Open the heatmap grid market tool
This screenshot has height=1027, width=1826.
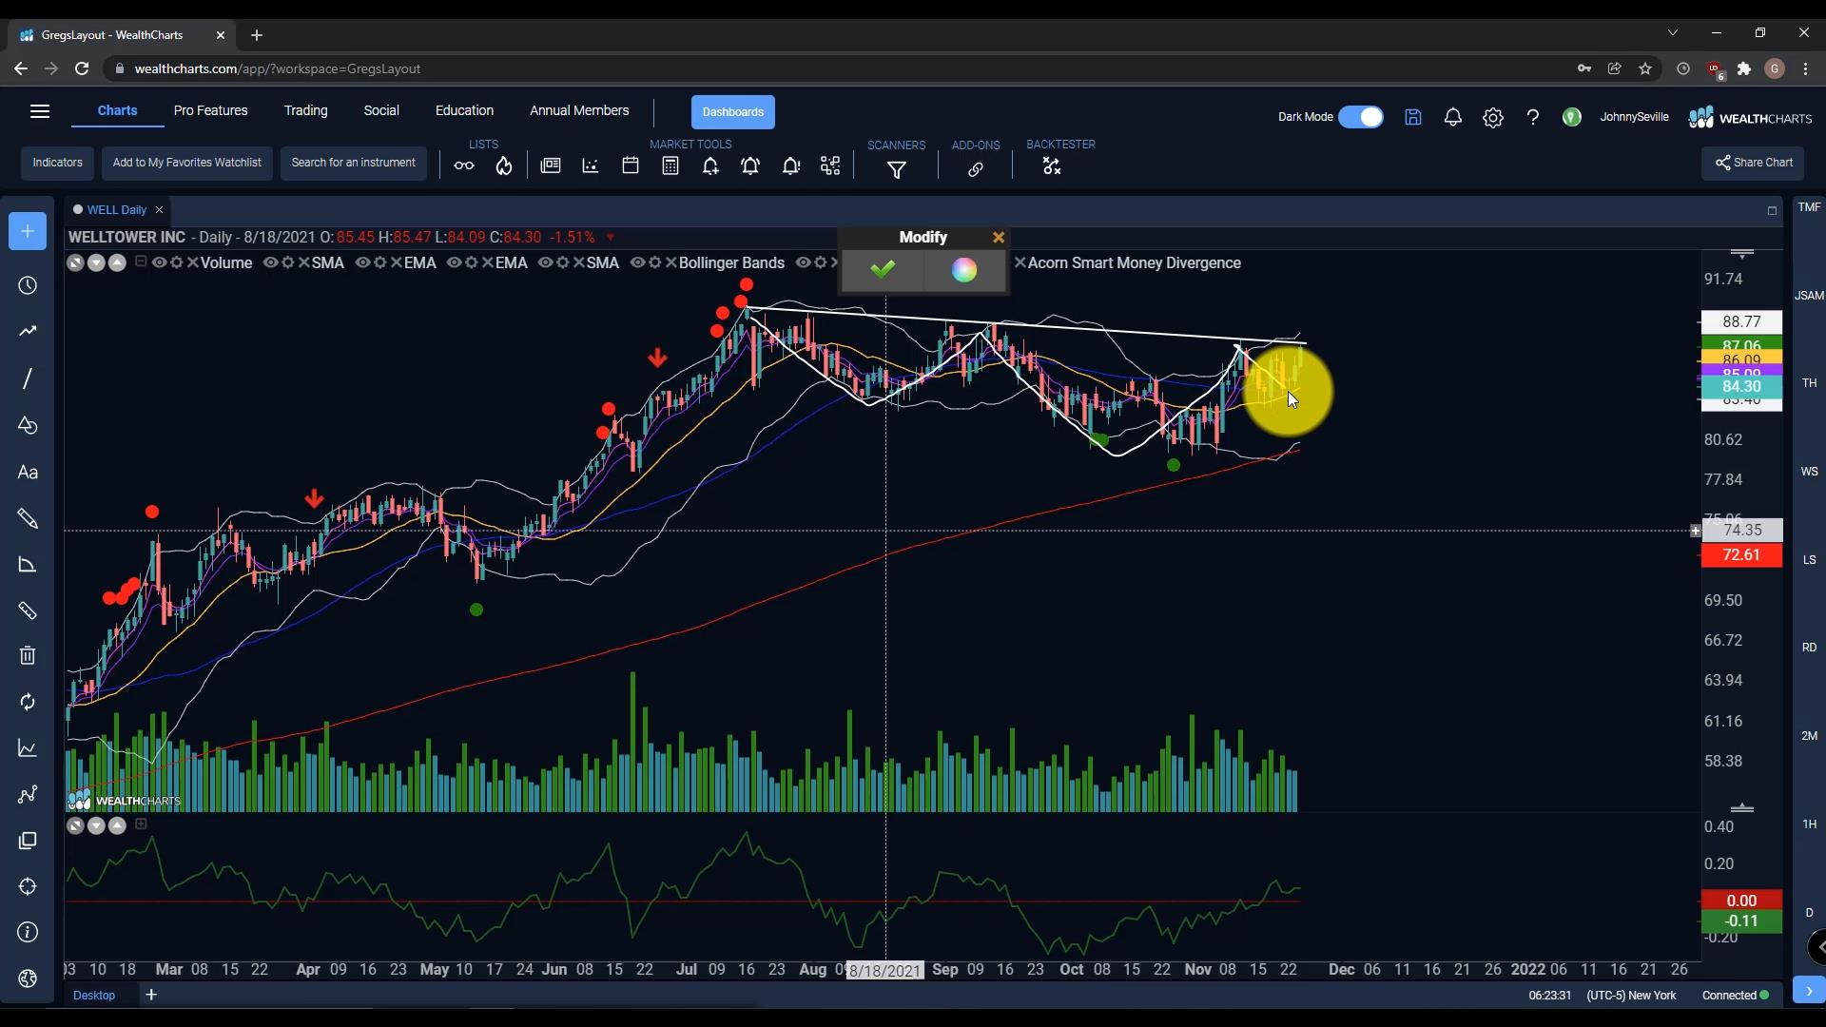click(x=831, y=166)
